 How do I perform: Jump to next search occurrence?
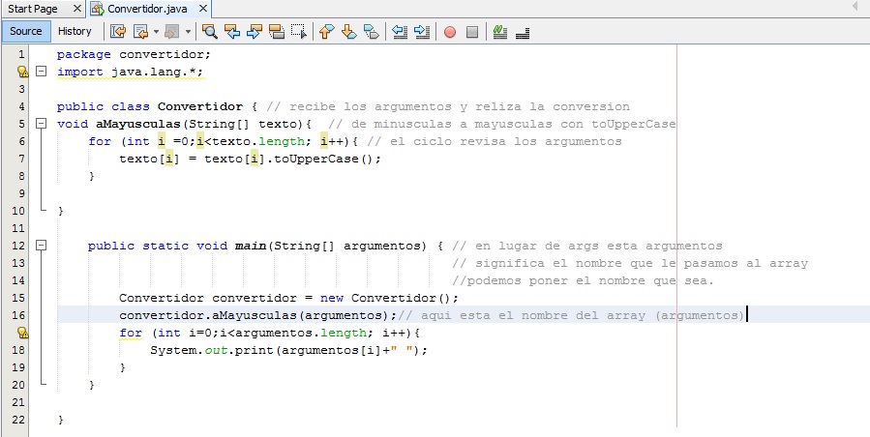[x=255, y=31]
